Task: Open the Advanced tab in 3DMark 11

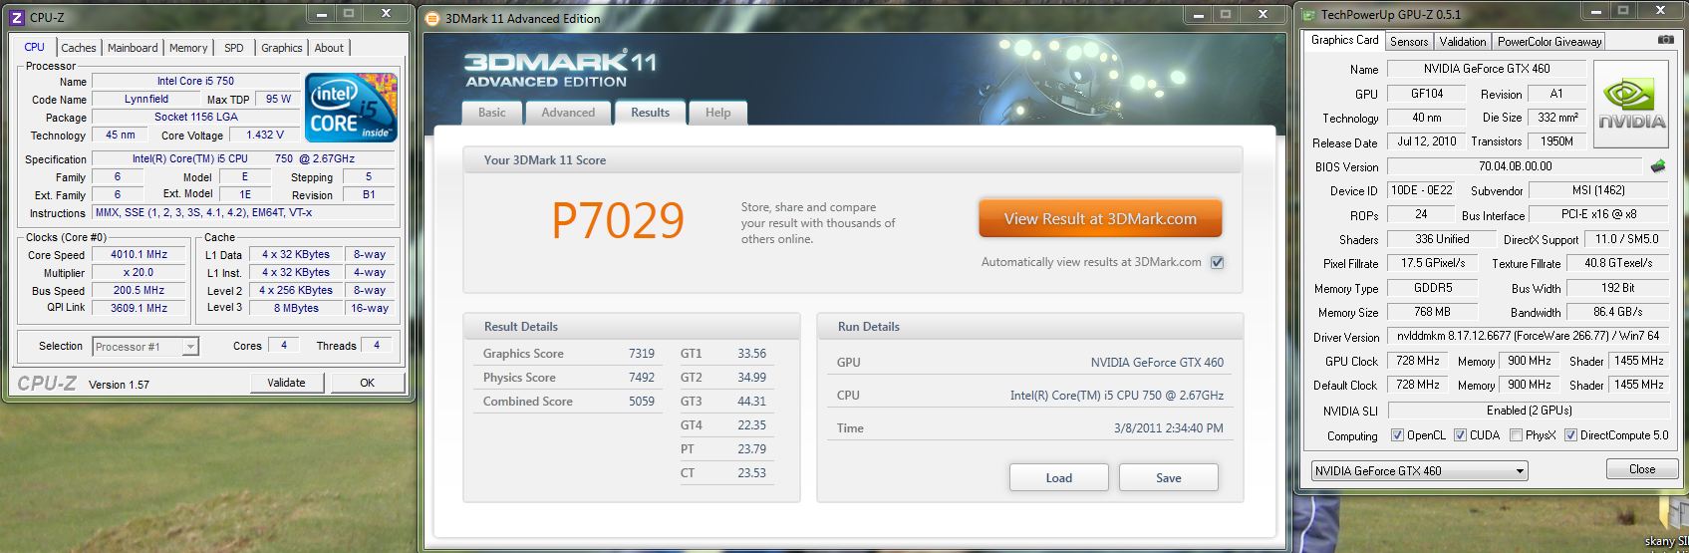Action: pos(568,113)
